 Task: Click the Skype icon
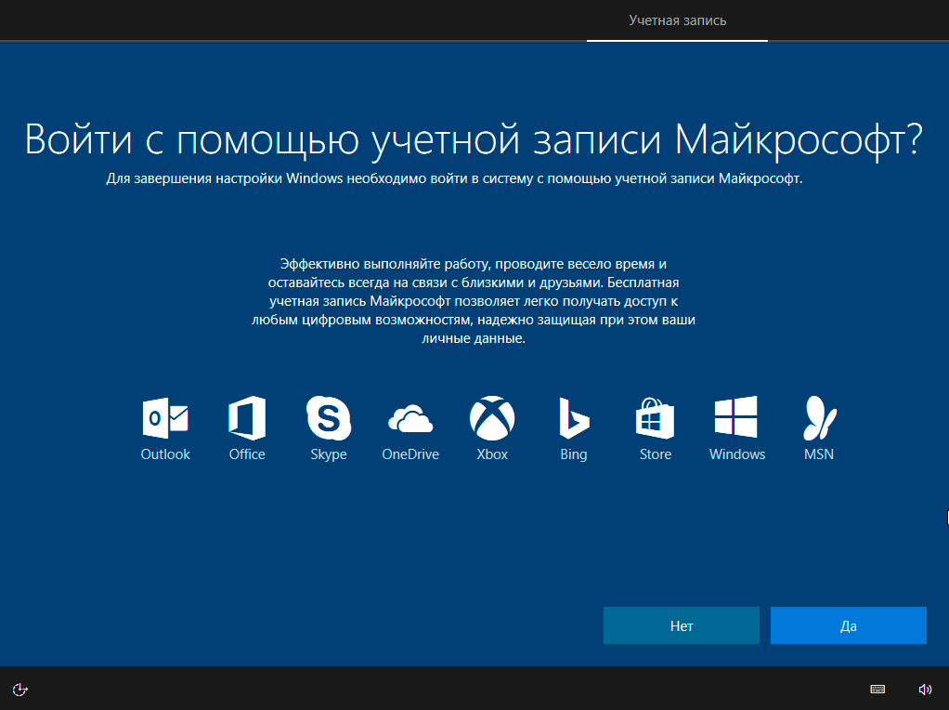(x=329, y=417)
